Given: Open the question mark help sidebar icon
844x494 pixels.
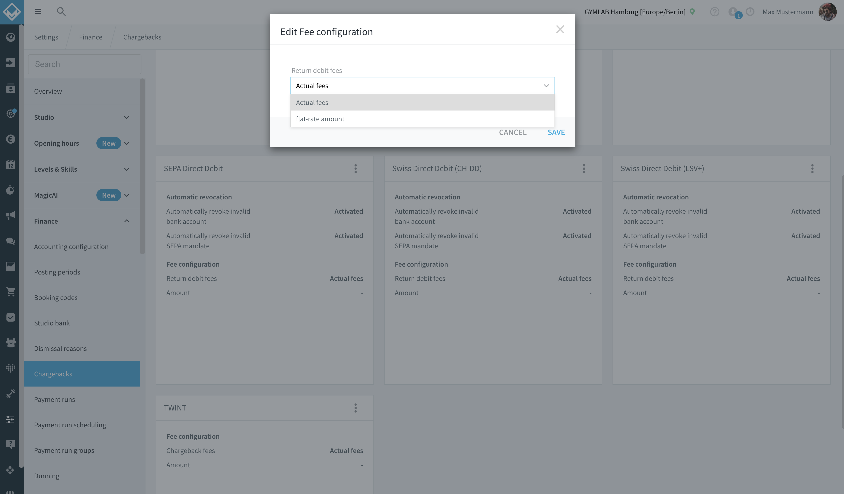Looking at the screenshot, I should [10, 444].
